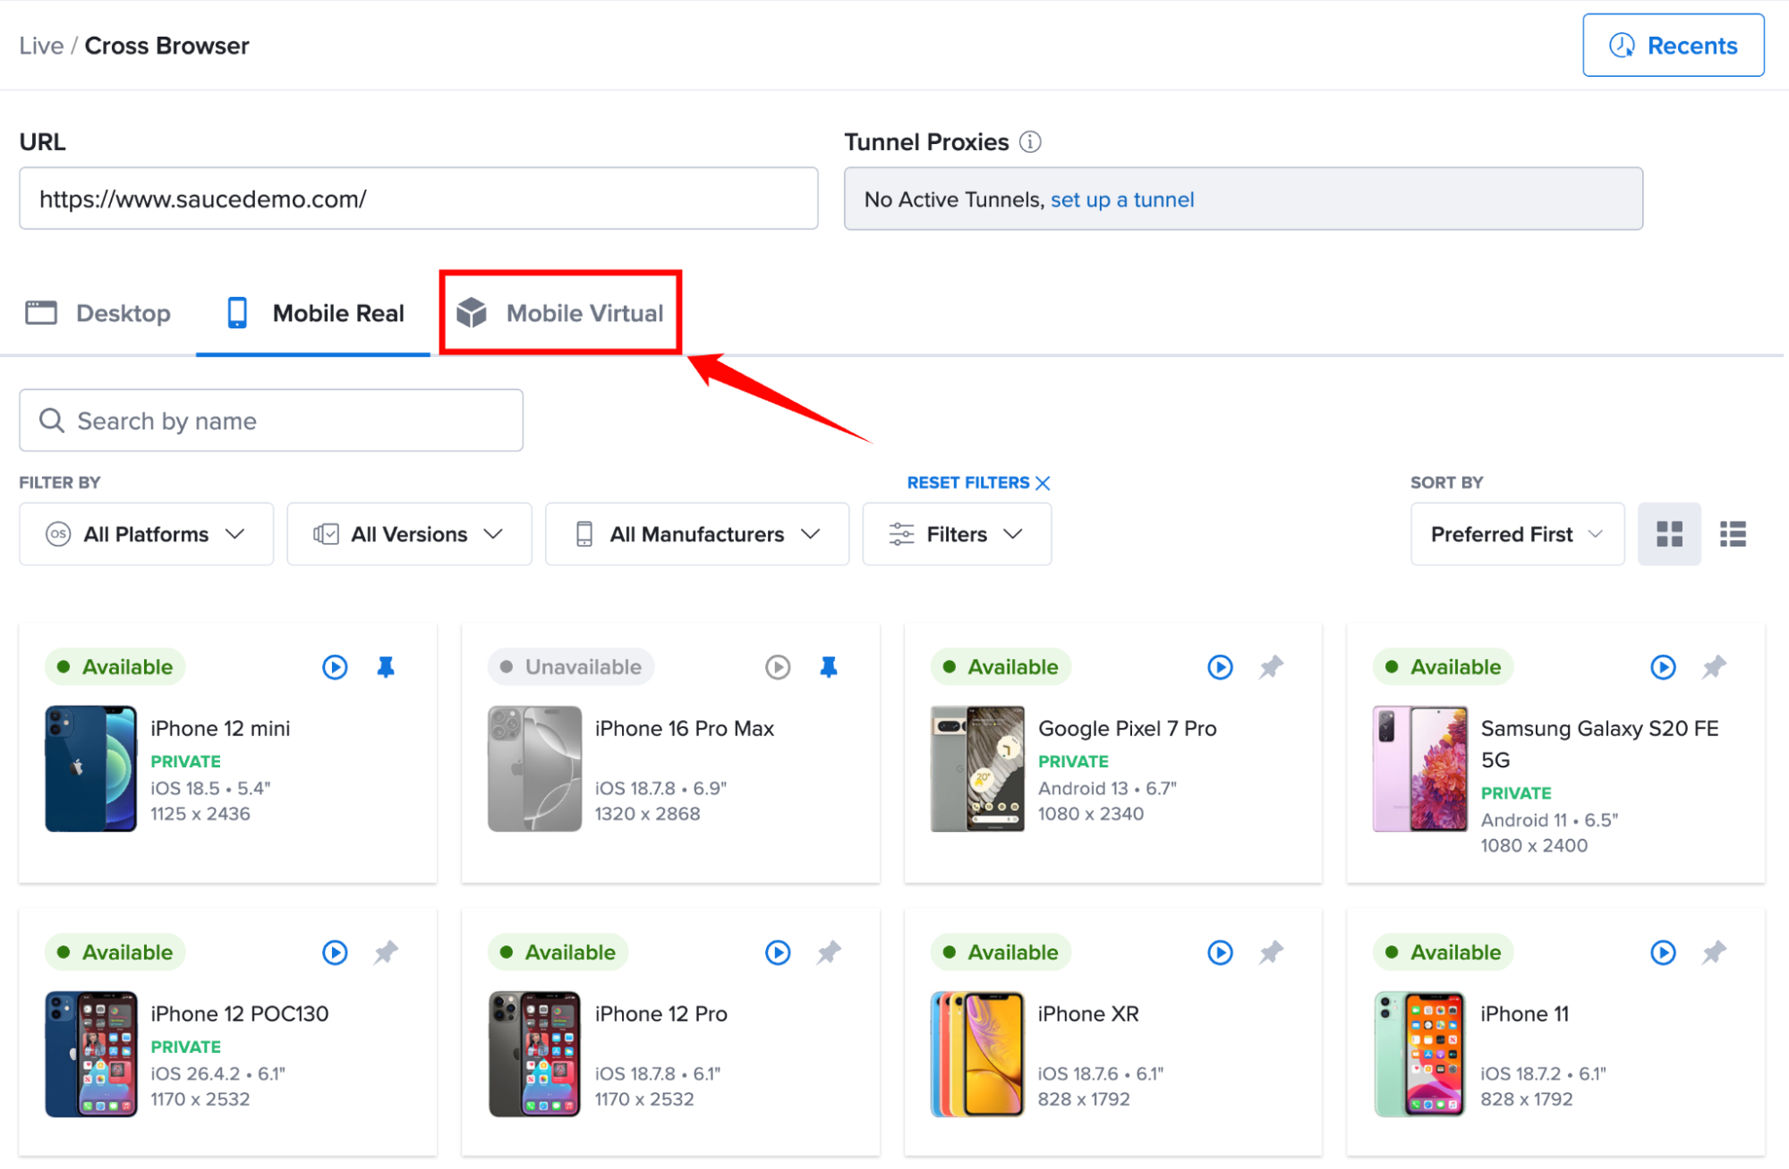Select the iPhone 16 Pro Max thumbnail
This screenshot has width=1789, height=1169.
[534, 769]
